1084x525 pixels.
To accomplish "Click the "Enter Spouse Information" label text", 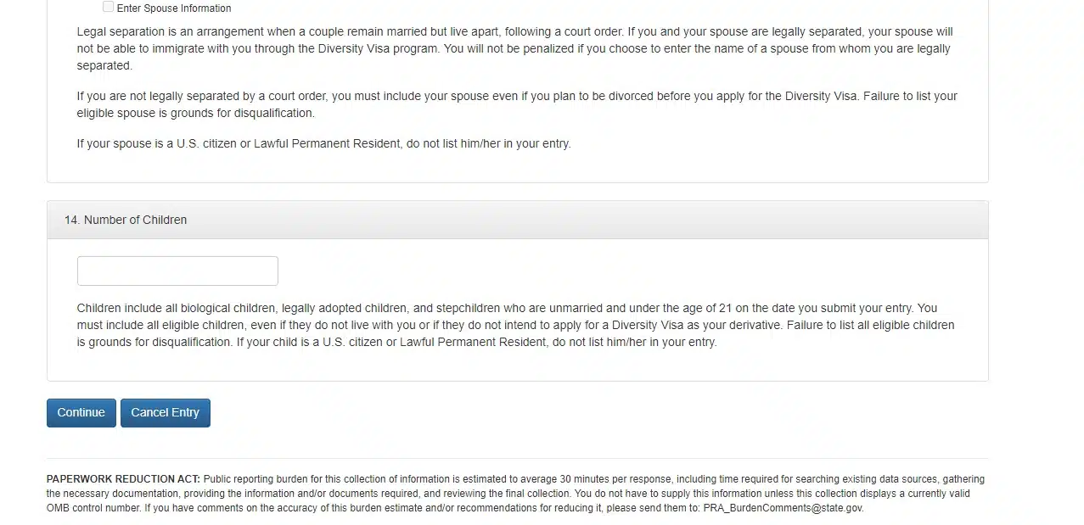I will click(x=174, y=8).
